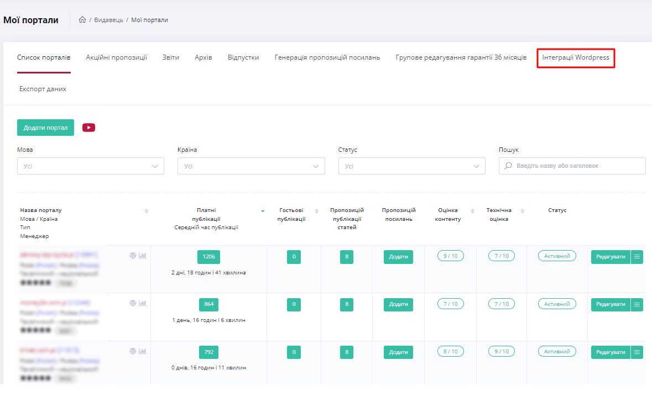Click the 7 / 10 technical rating in the 1206 row
This screenshot has width=652, height=402.
(x=502, y=256)
